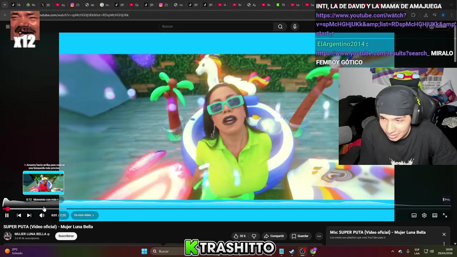Open the YouTube hamburger guide menu
The image size is (457, 257).
[x=7, y=26]
